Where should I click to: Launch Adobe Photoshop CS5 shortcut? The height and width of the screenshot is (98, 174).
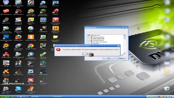point(6,38)
